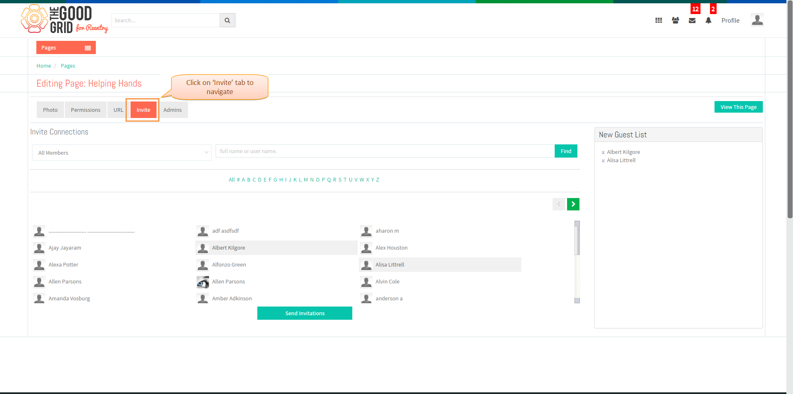Switch to the Permissions tab
Viewport: 793px width, 394px height.
point(85,110)
